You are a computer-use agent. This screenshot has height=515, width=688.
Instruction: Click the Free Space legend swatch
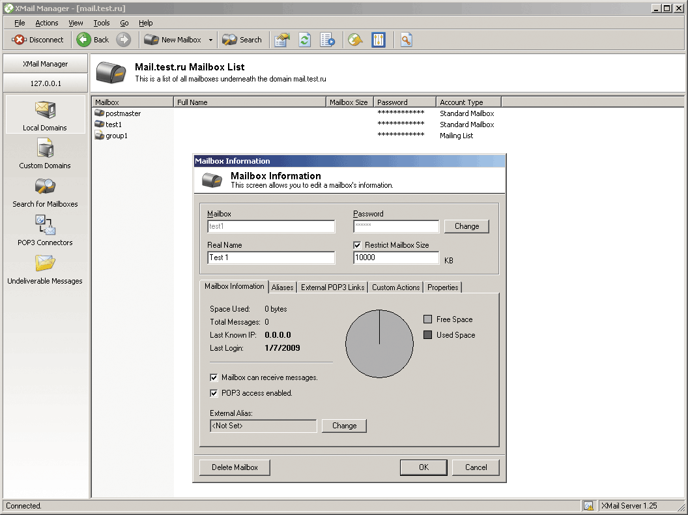tap(427, 319)
